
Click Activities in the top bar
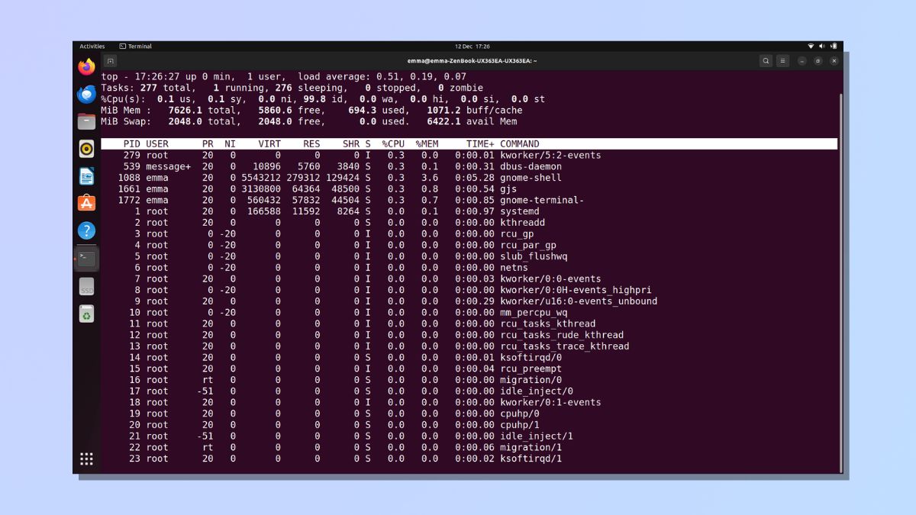tap(92, 47)
